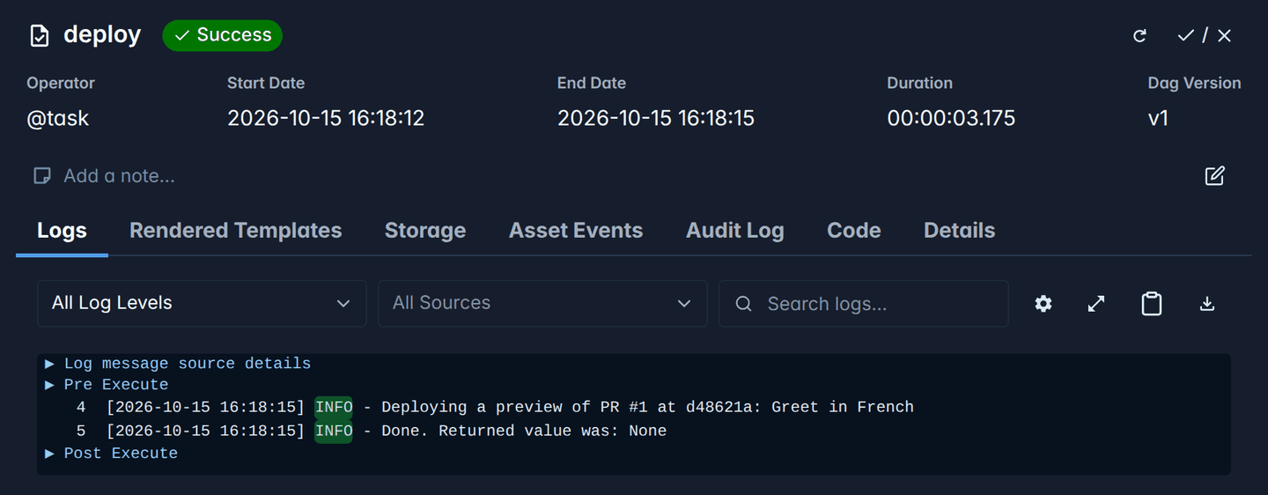Copy logs with clipboard icon
Image resolution: width=1268 pixels, height=495 pixels.
pos(1152,304)
